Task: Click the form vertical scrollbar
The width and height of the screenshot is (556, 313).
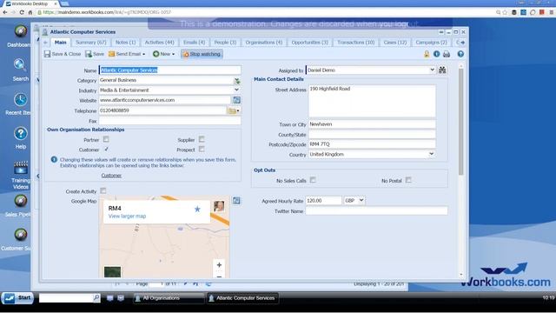Action: click(461, 122)
